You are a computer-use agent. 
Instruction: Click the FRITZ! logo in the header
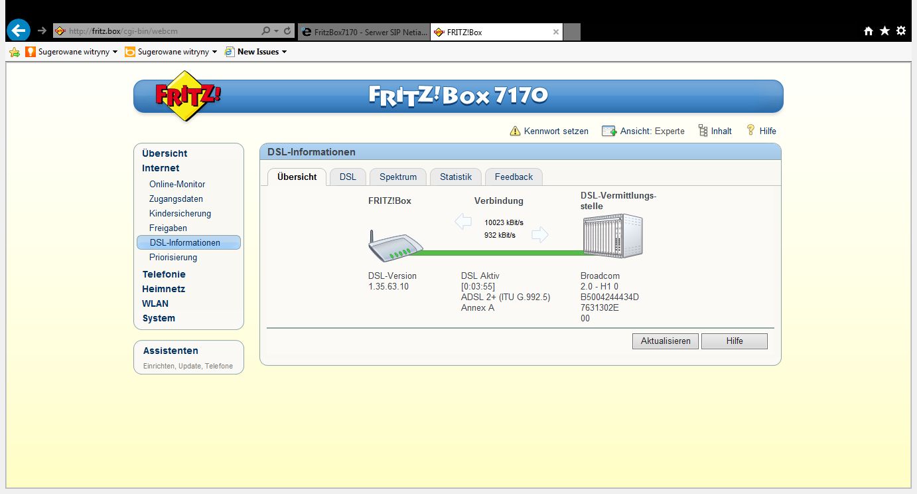click(188, 96)
